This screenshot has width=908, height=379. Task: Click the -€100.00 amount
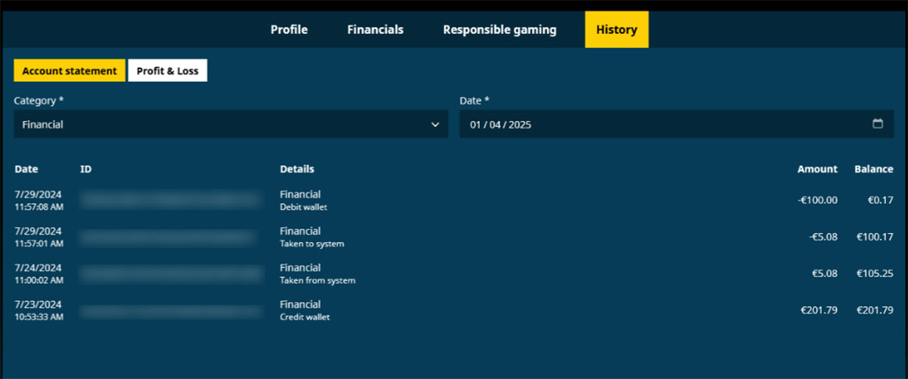click(x=818, y=200)
